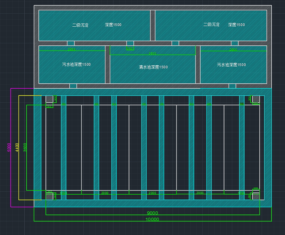285x235 pixels.
Task: Pick the "10000" overall dimension text
Action: (x=152, y=219)
